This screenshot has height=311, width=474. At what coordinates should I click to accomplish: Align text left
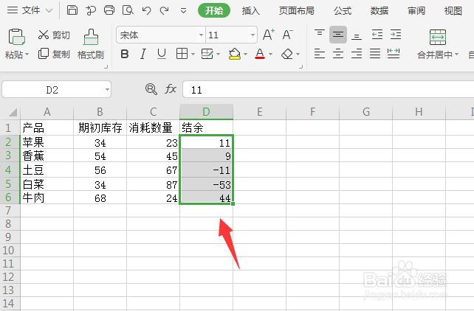pos(320,54)
